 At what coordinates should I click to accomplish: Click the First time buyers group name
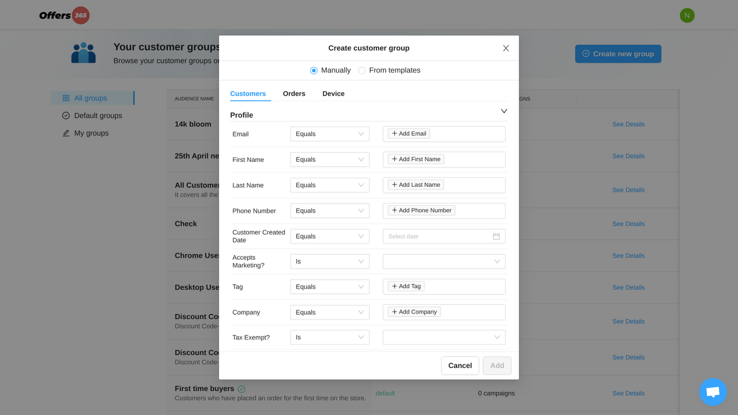click(x=204, y=388)
